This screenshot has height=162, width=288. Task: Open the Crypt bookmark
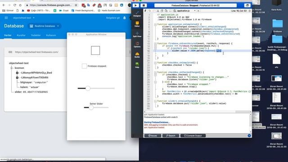(x=64, y=11)
